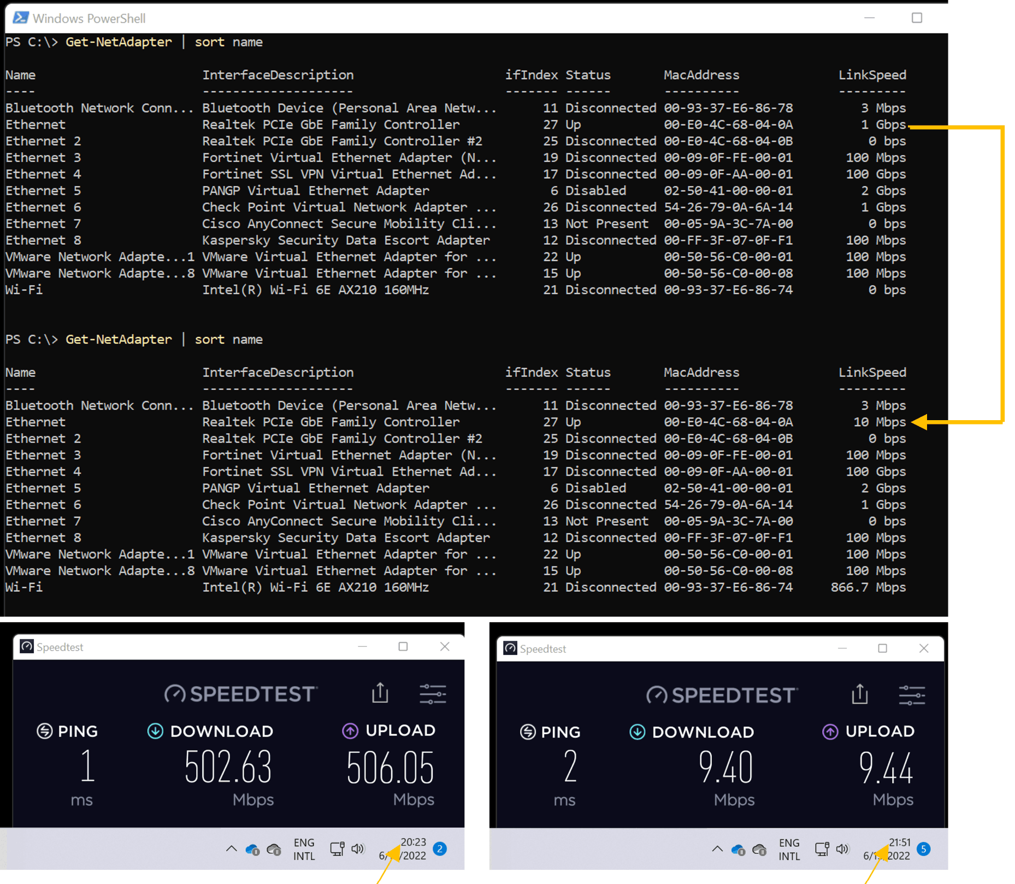This screenshot has height=884, width=1015.
Task: Click the volume speaker icon in left taskbar
Action: [x=358, y=848]
